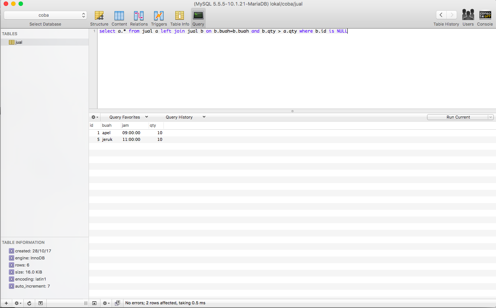
Task: Click the 'No errors; 2 rows affected' status
Action: click(165, 303)
